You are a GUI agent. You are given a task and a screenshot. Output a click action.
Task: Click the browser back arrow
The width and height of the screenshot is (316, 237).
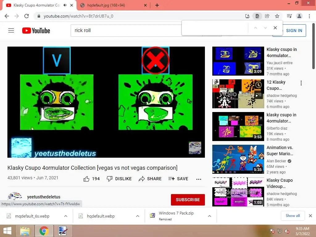click(x=7, y=16)
